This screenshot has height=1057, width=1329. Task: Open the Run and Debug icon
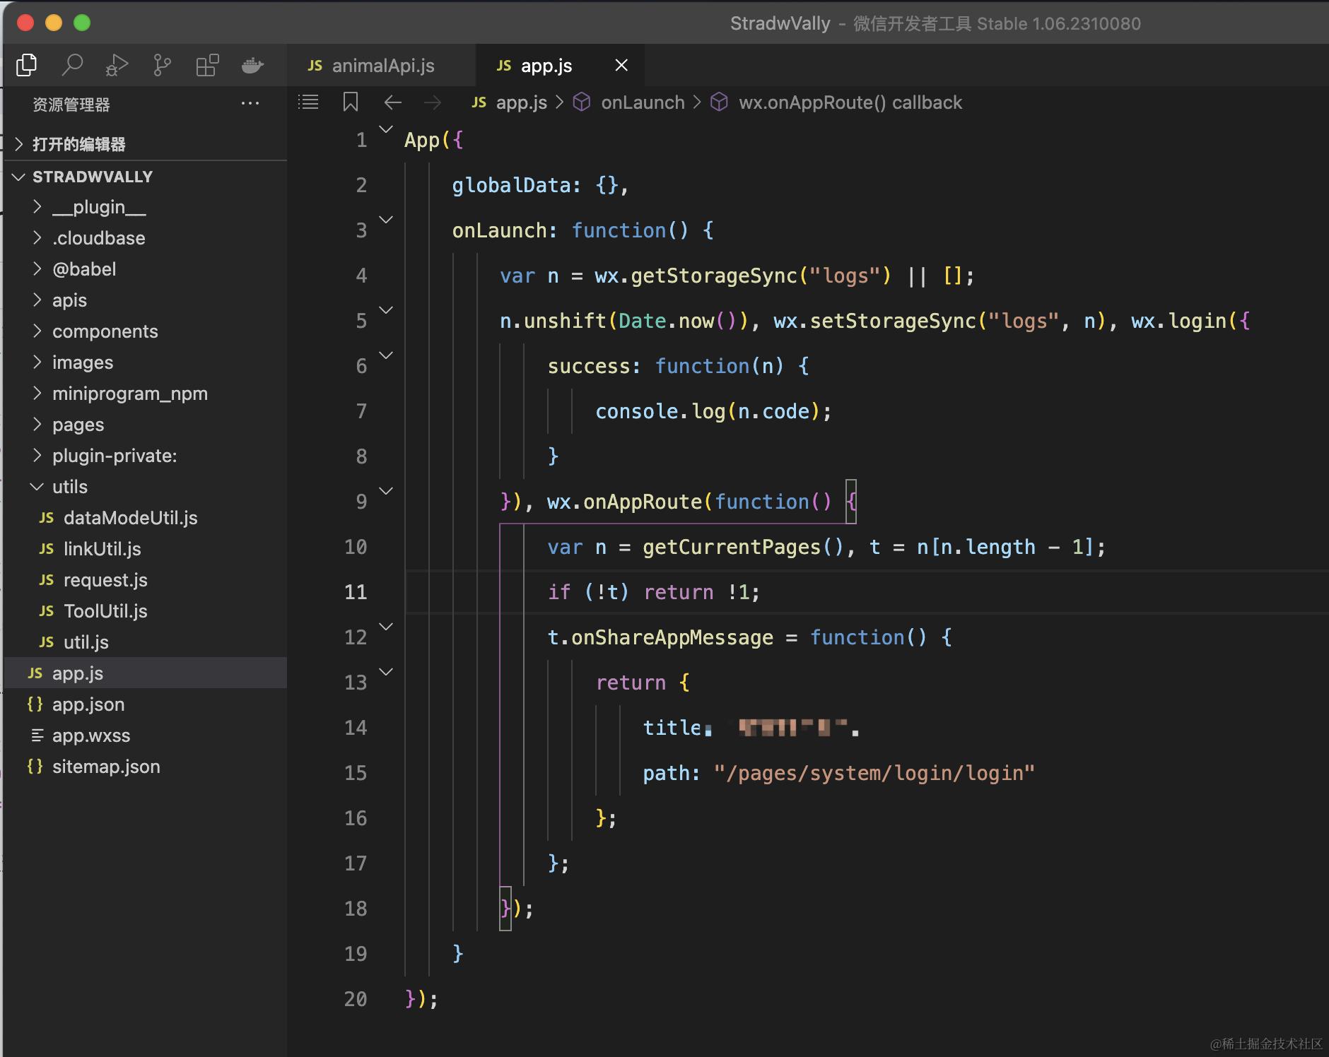pos(117,65)
